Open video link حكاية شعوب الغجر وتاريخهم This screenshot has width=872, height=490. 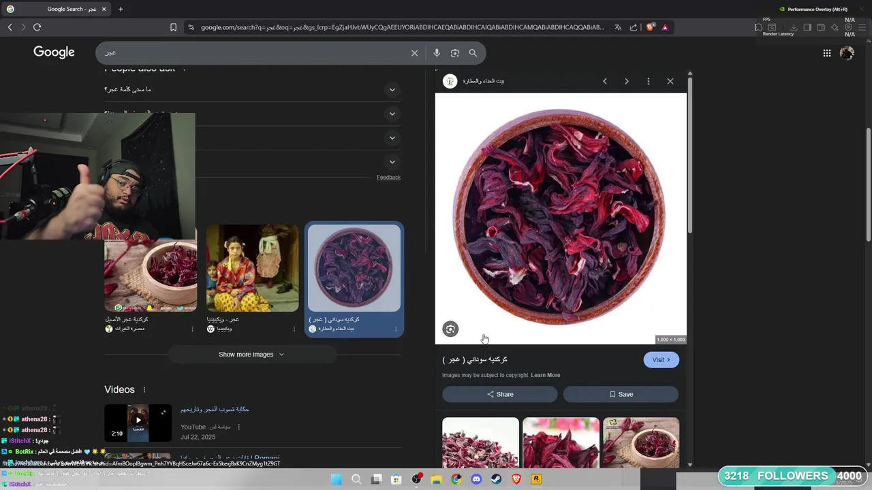(x=215, y=410)
